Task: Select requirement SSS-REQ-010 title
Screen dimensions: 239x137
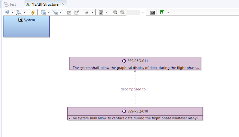Action: click(138, 111)
